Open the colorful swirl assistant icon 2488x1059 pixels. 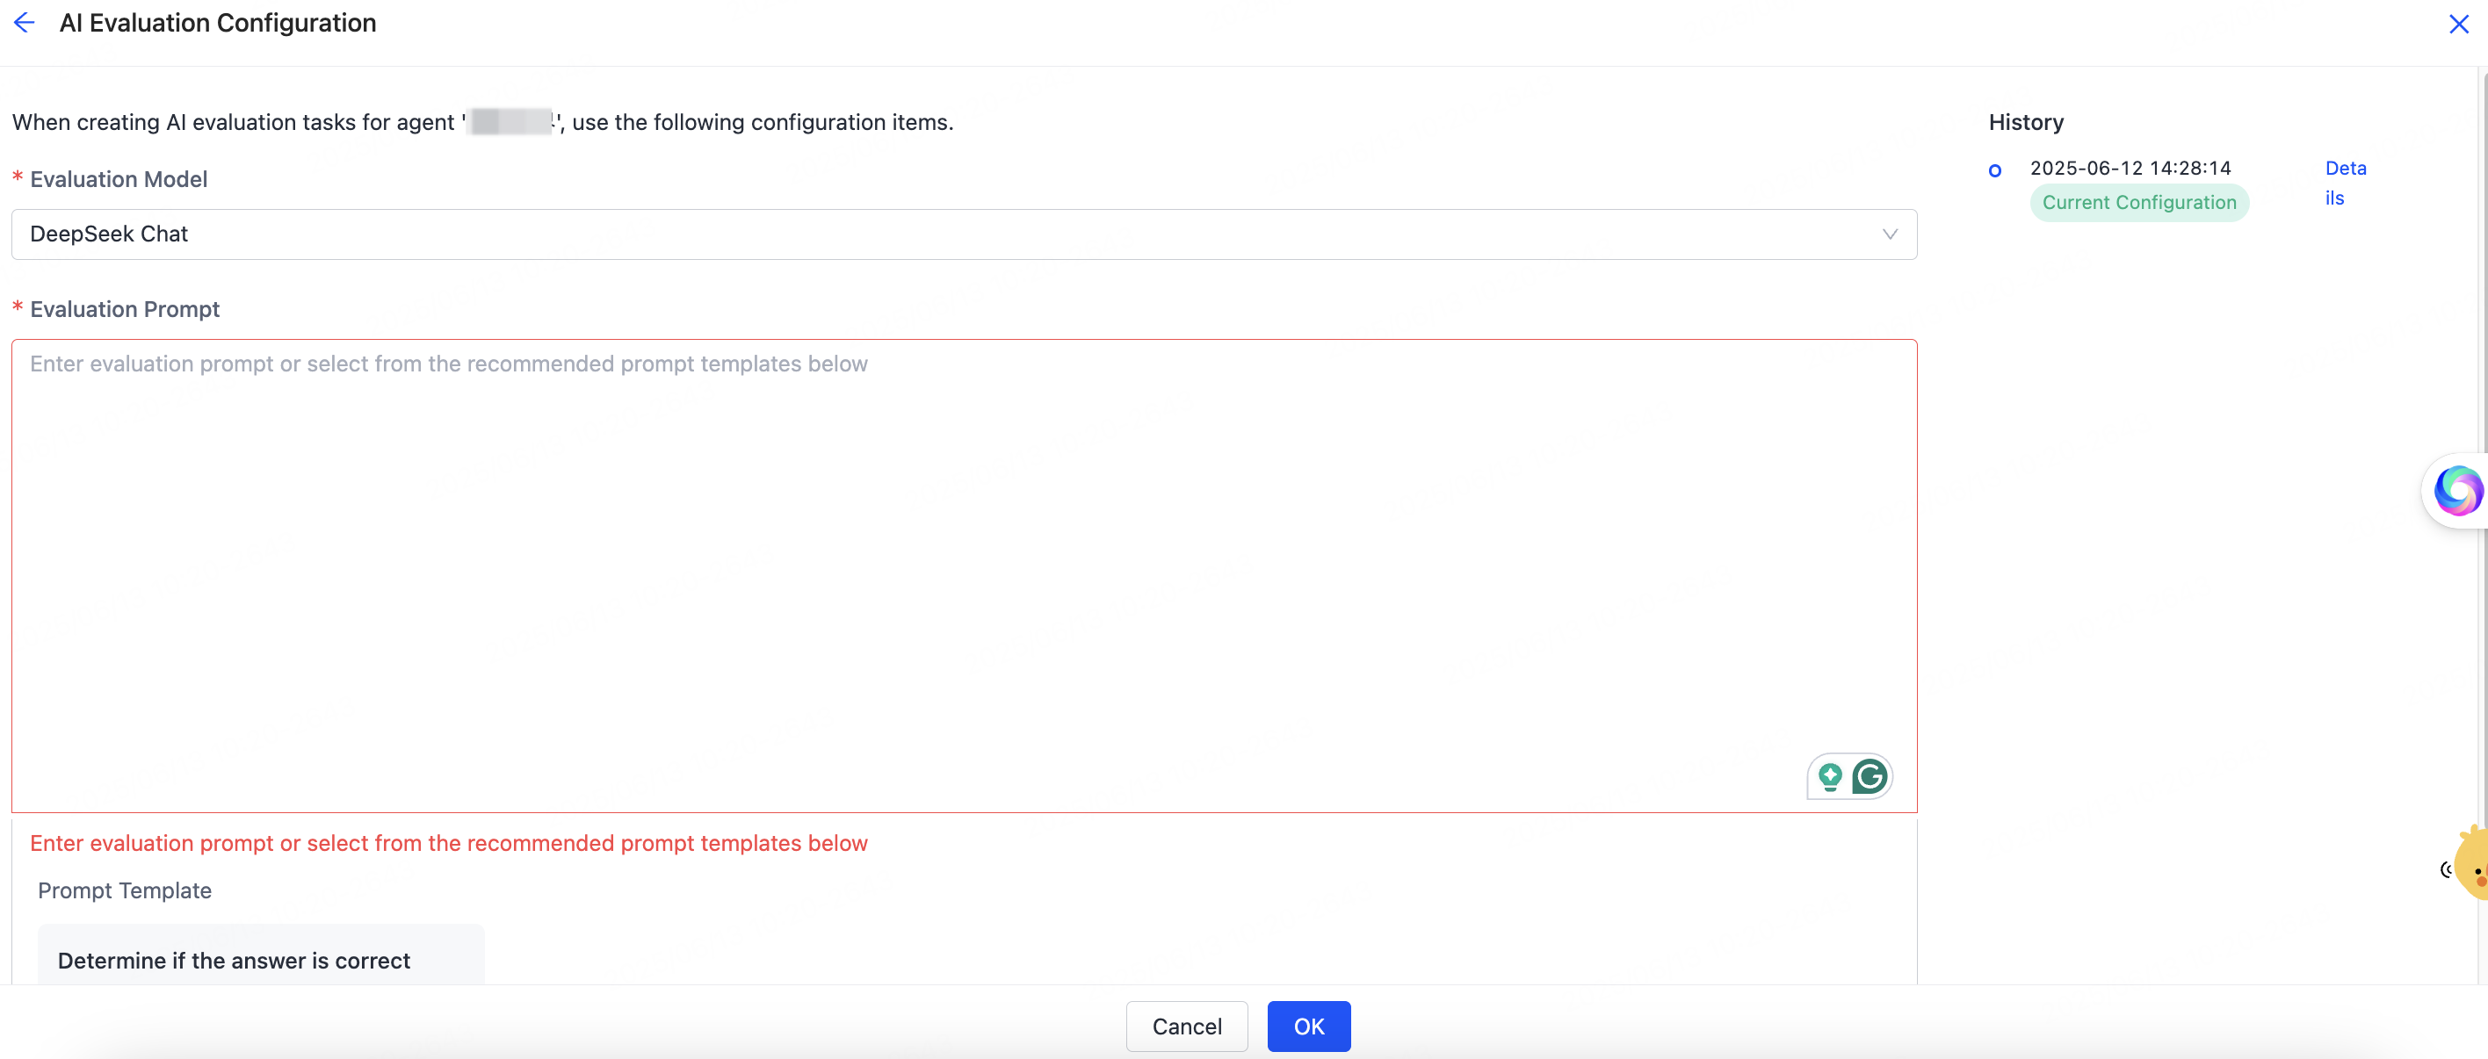pos(2457,490)
